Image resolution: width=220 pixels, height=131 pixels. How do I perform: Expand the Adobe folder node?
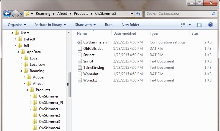click(24, 77)
